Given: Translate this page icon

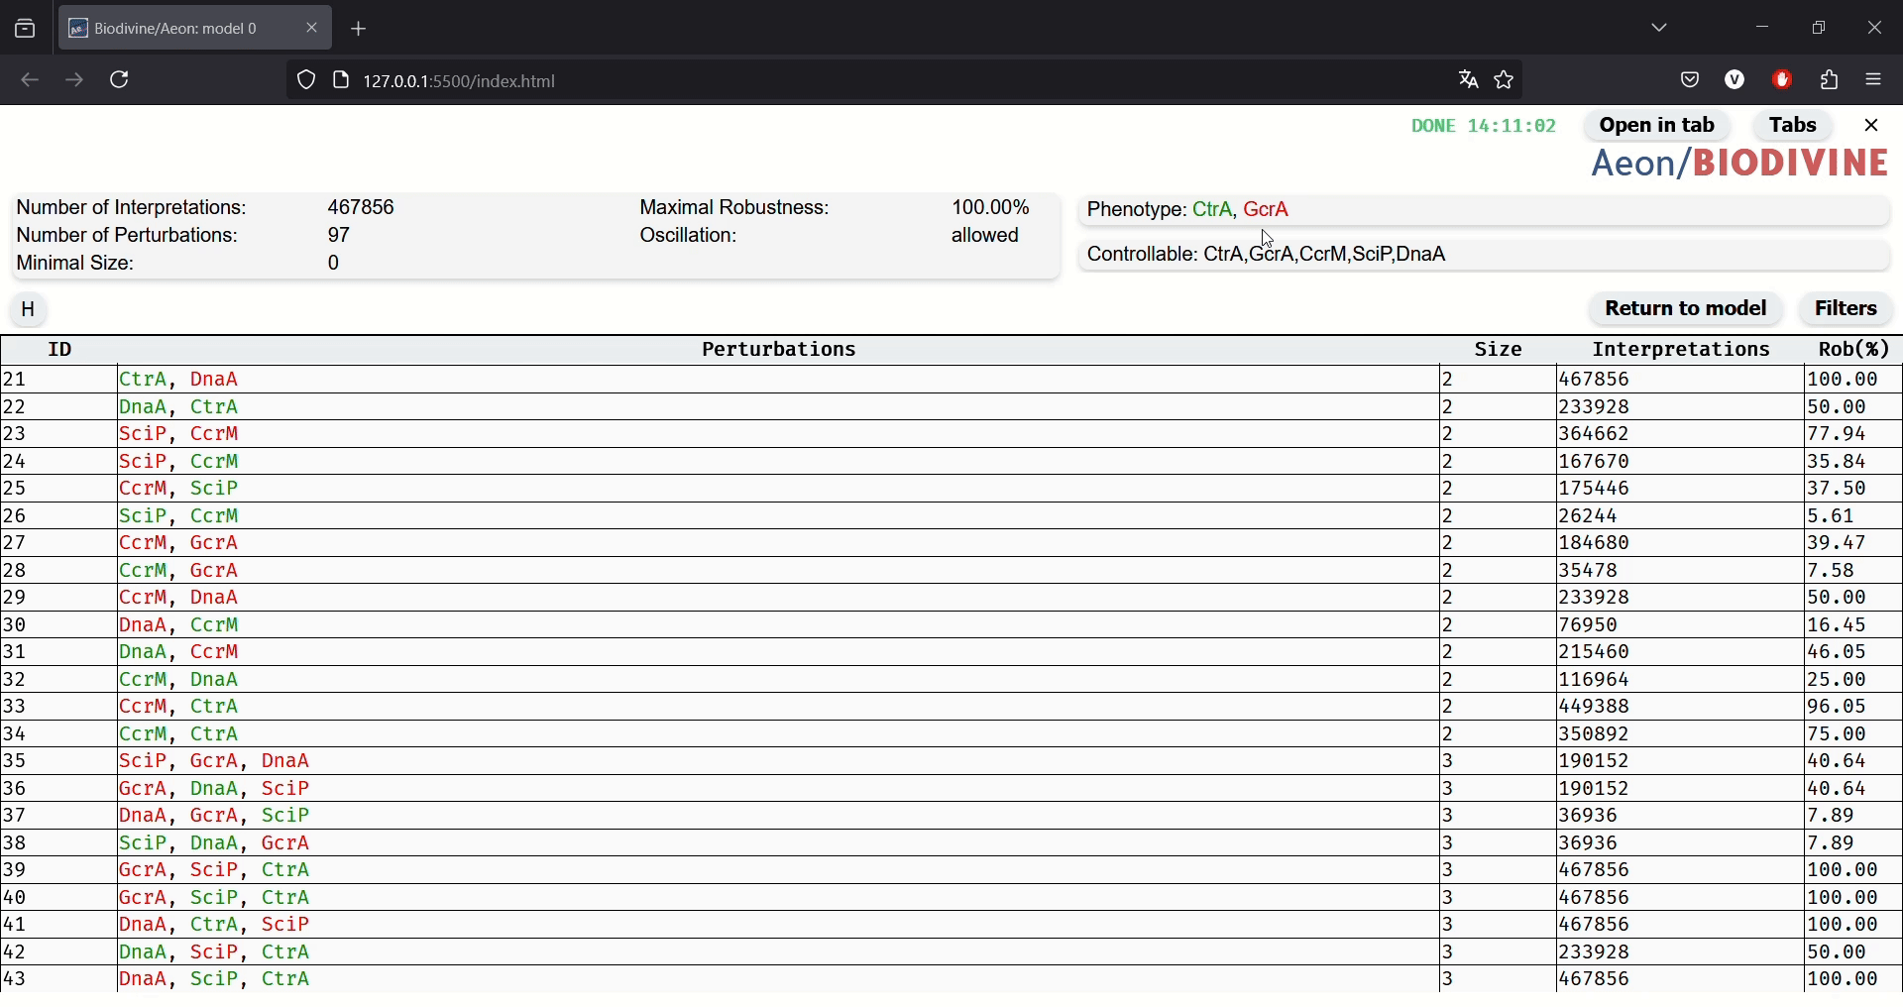Looking at the screenshot, I should pos(1468,80).
